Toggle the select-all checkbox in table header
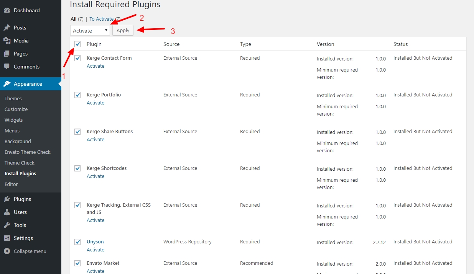 coord(78,44)
